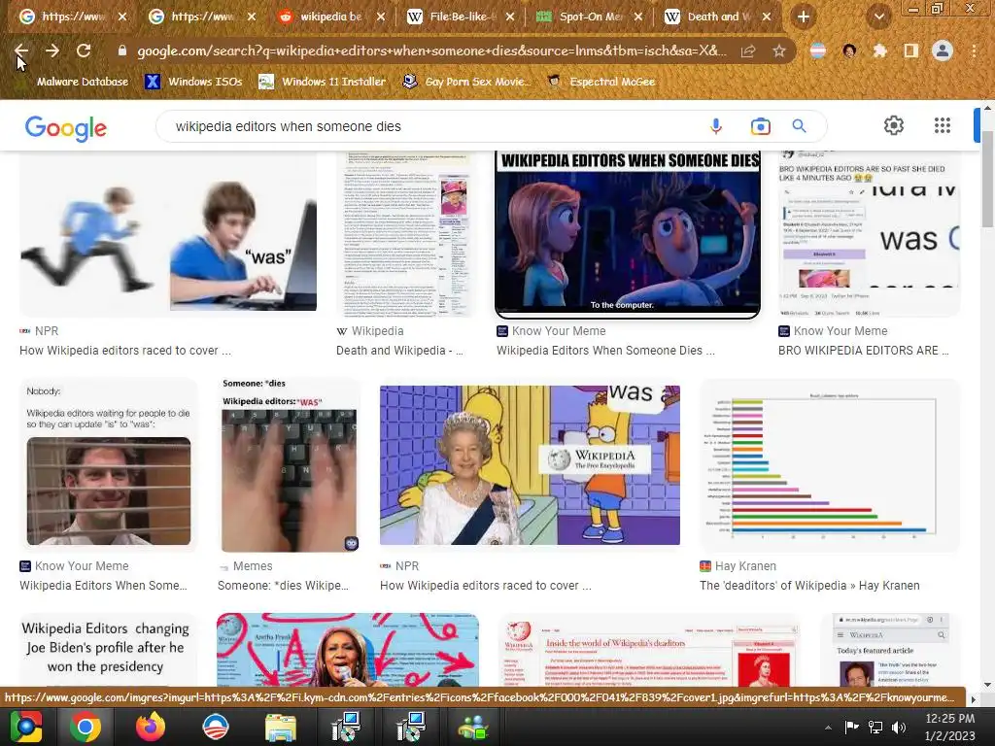Viewport: 995px width, 746px height.
Task: Open the Chrome profile avatar
Action: (943, 51)
